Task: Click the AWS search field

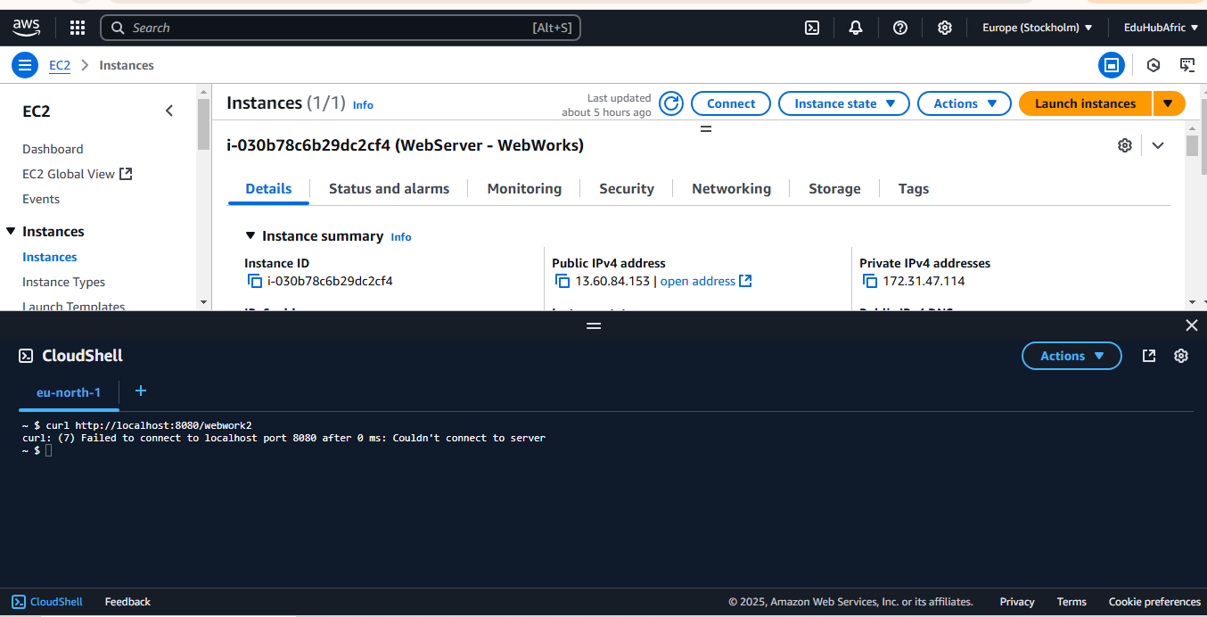Action: tap(341, 28)
